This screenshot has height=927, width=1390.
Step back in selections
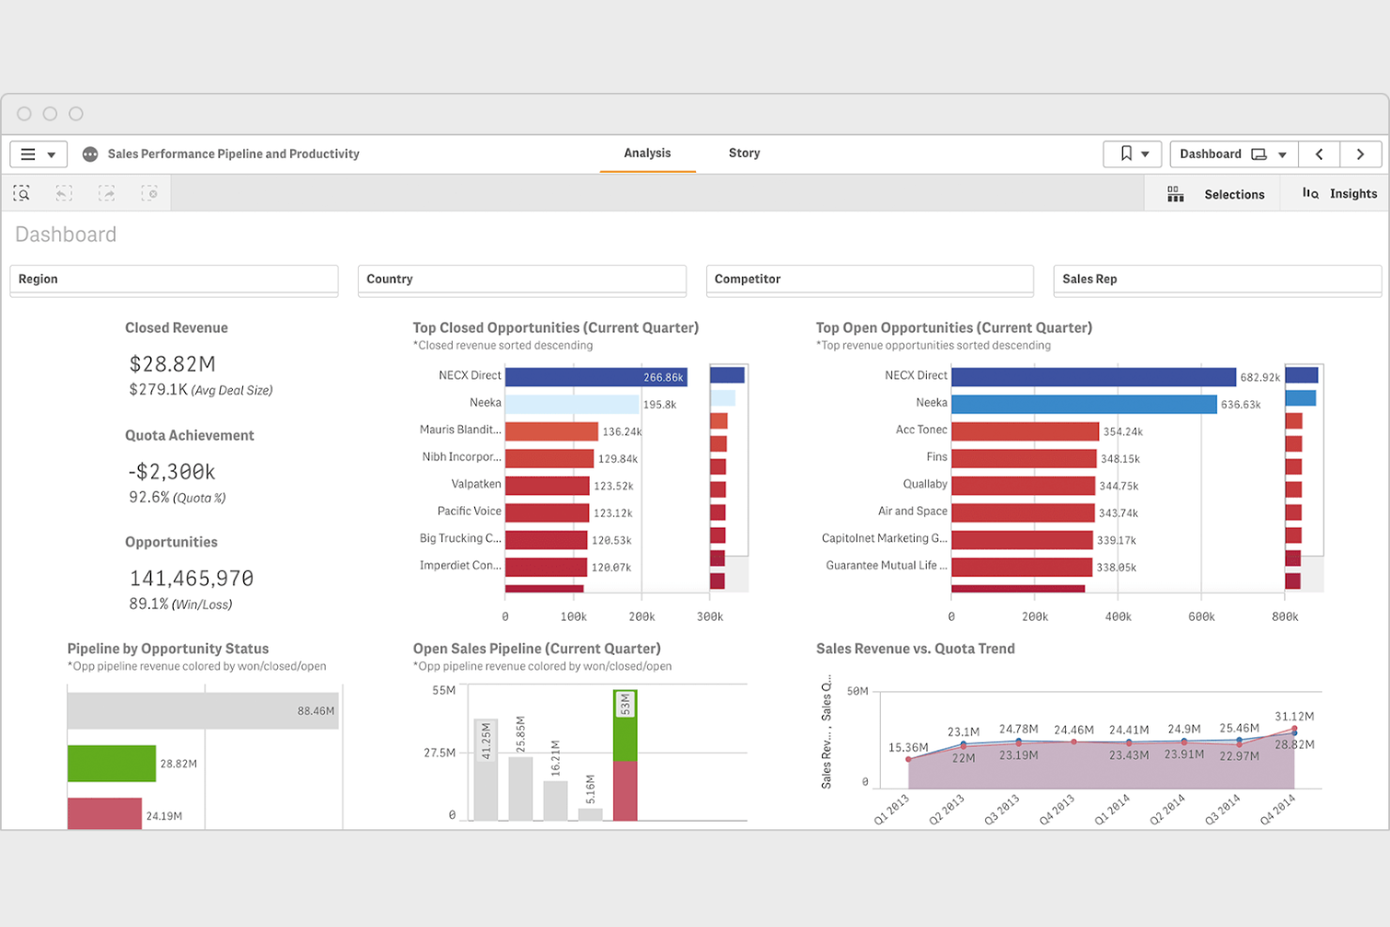tap(64, 193)
